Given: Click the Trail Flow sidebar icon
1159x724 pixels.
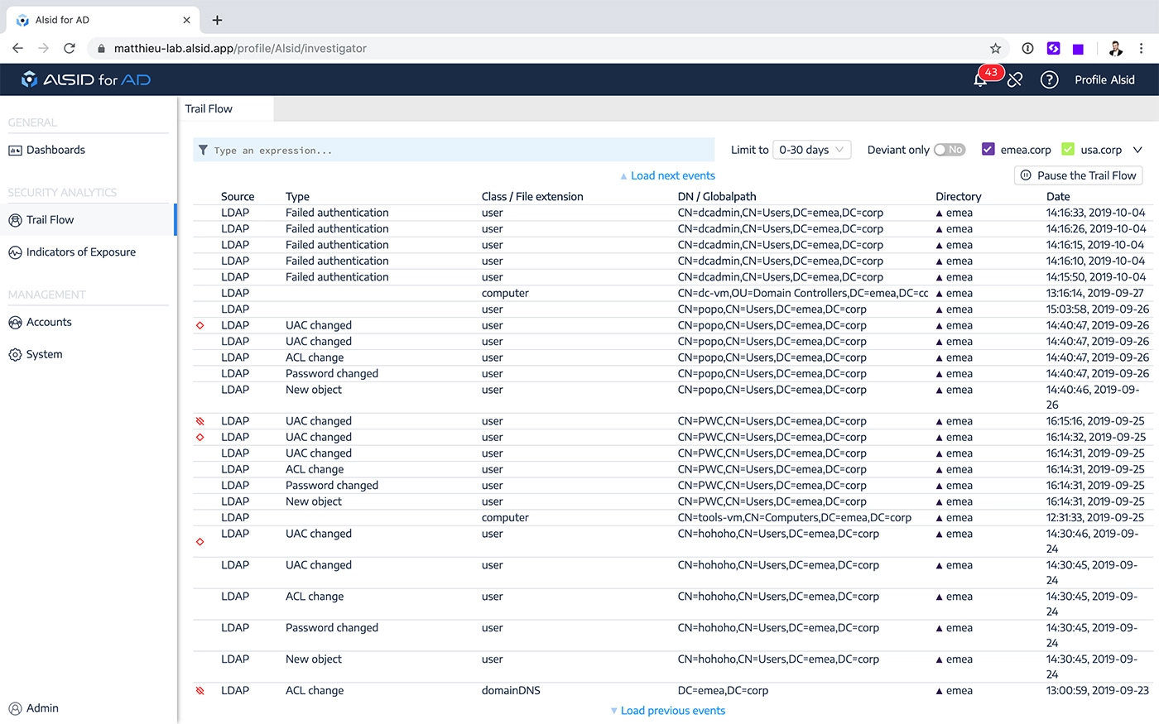Looking at the screenshot, I should (15, 220).
